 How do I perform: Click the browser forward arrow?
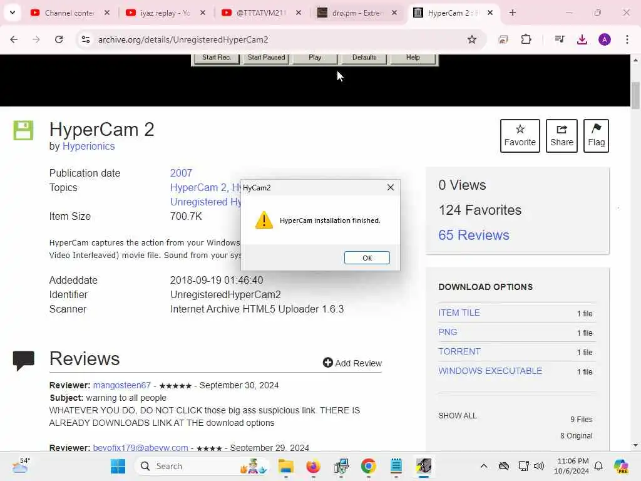36,39
